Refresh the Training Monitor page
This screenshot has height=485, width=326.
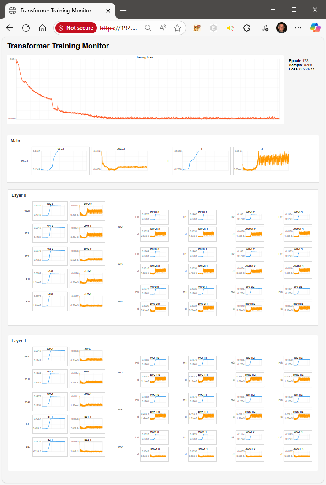click(26, 28)
